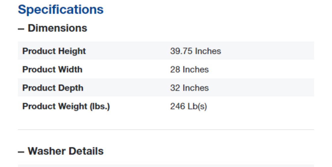
Task: Click the minus icon beside Dimensions
Action: pyautogui.click(x=21, y=28)
